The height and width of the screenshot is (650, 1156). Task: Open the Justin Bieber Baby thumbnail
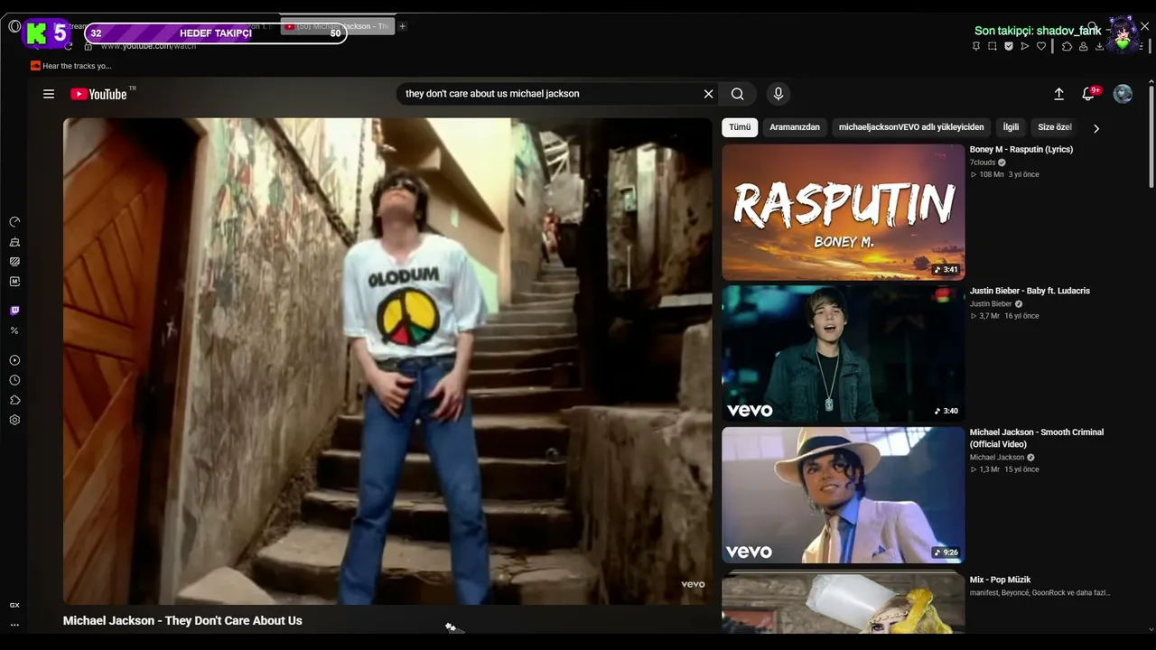click(x=844, y=354)
